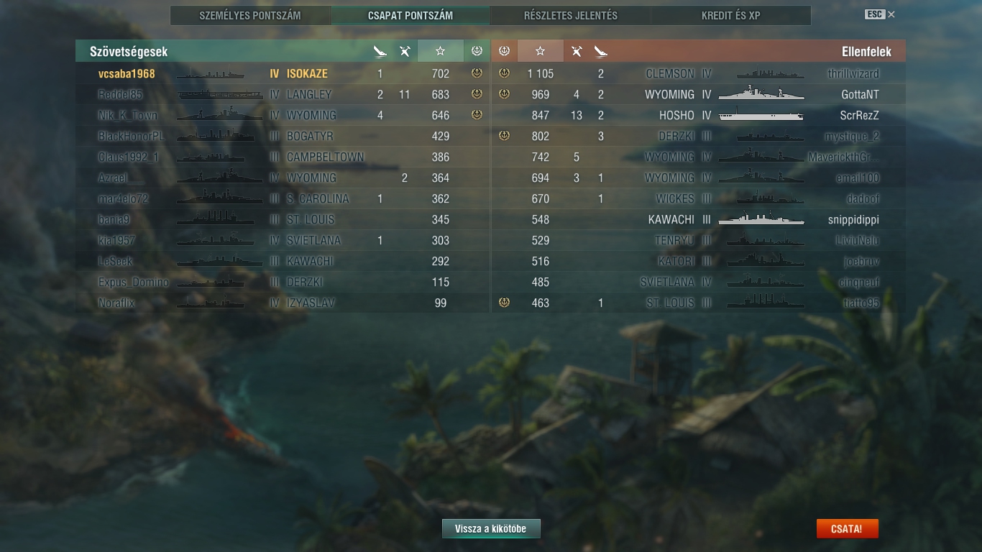Screen dimensions: 982x552
Task: Click the medal icon in vcsaba1968 row
Action: pyautogui.click(x=476, y=73)
